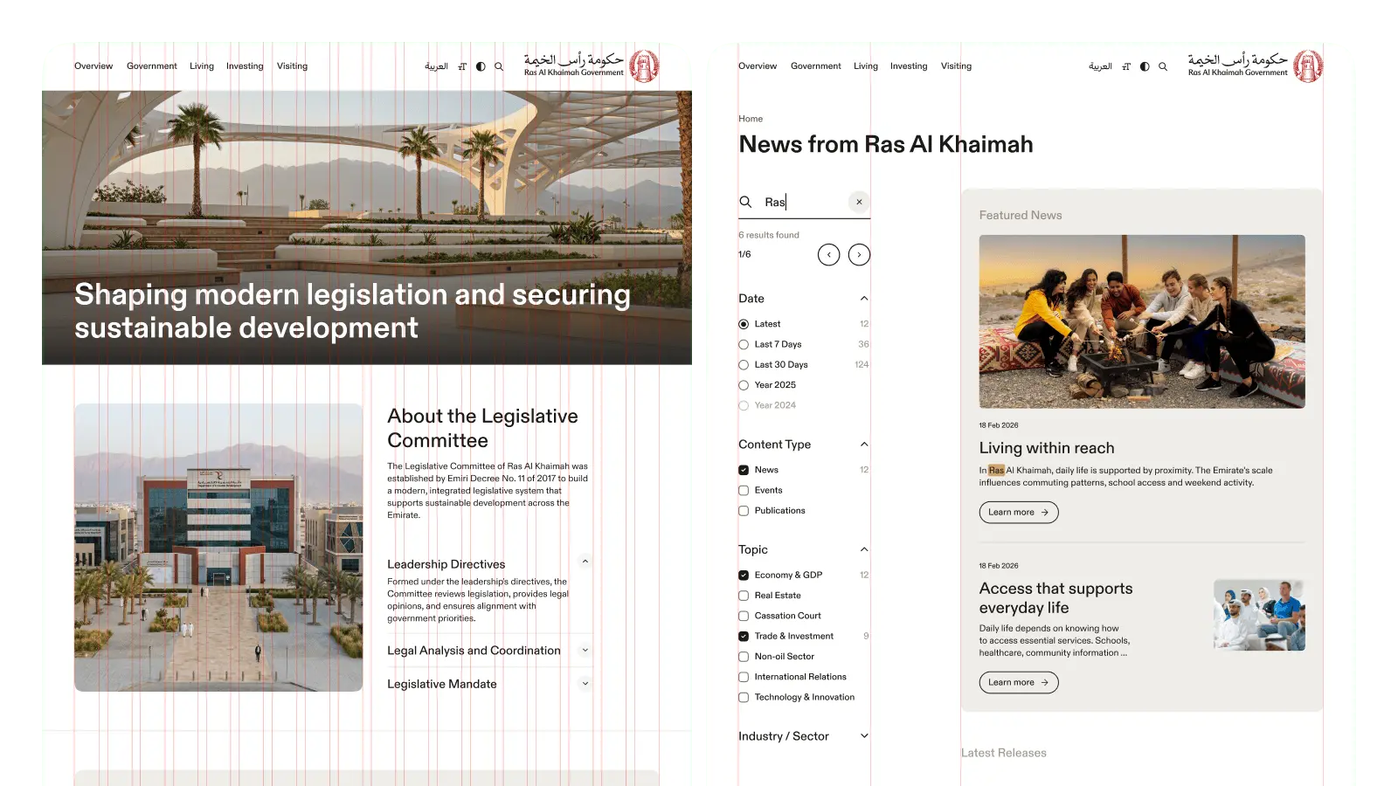Toggle contrast mode icon in right page header
The image size is (1398, 786).
coord(1145,66)
